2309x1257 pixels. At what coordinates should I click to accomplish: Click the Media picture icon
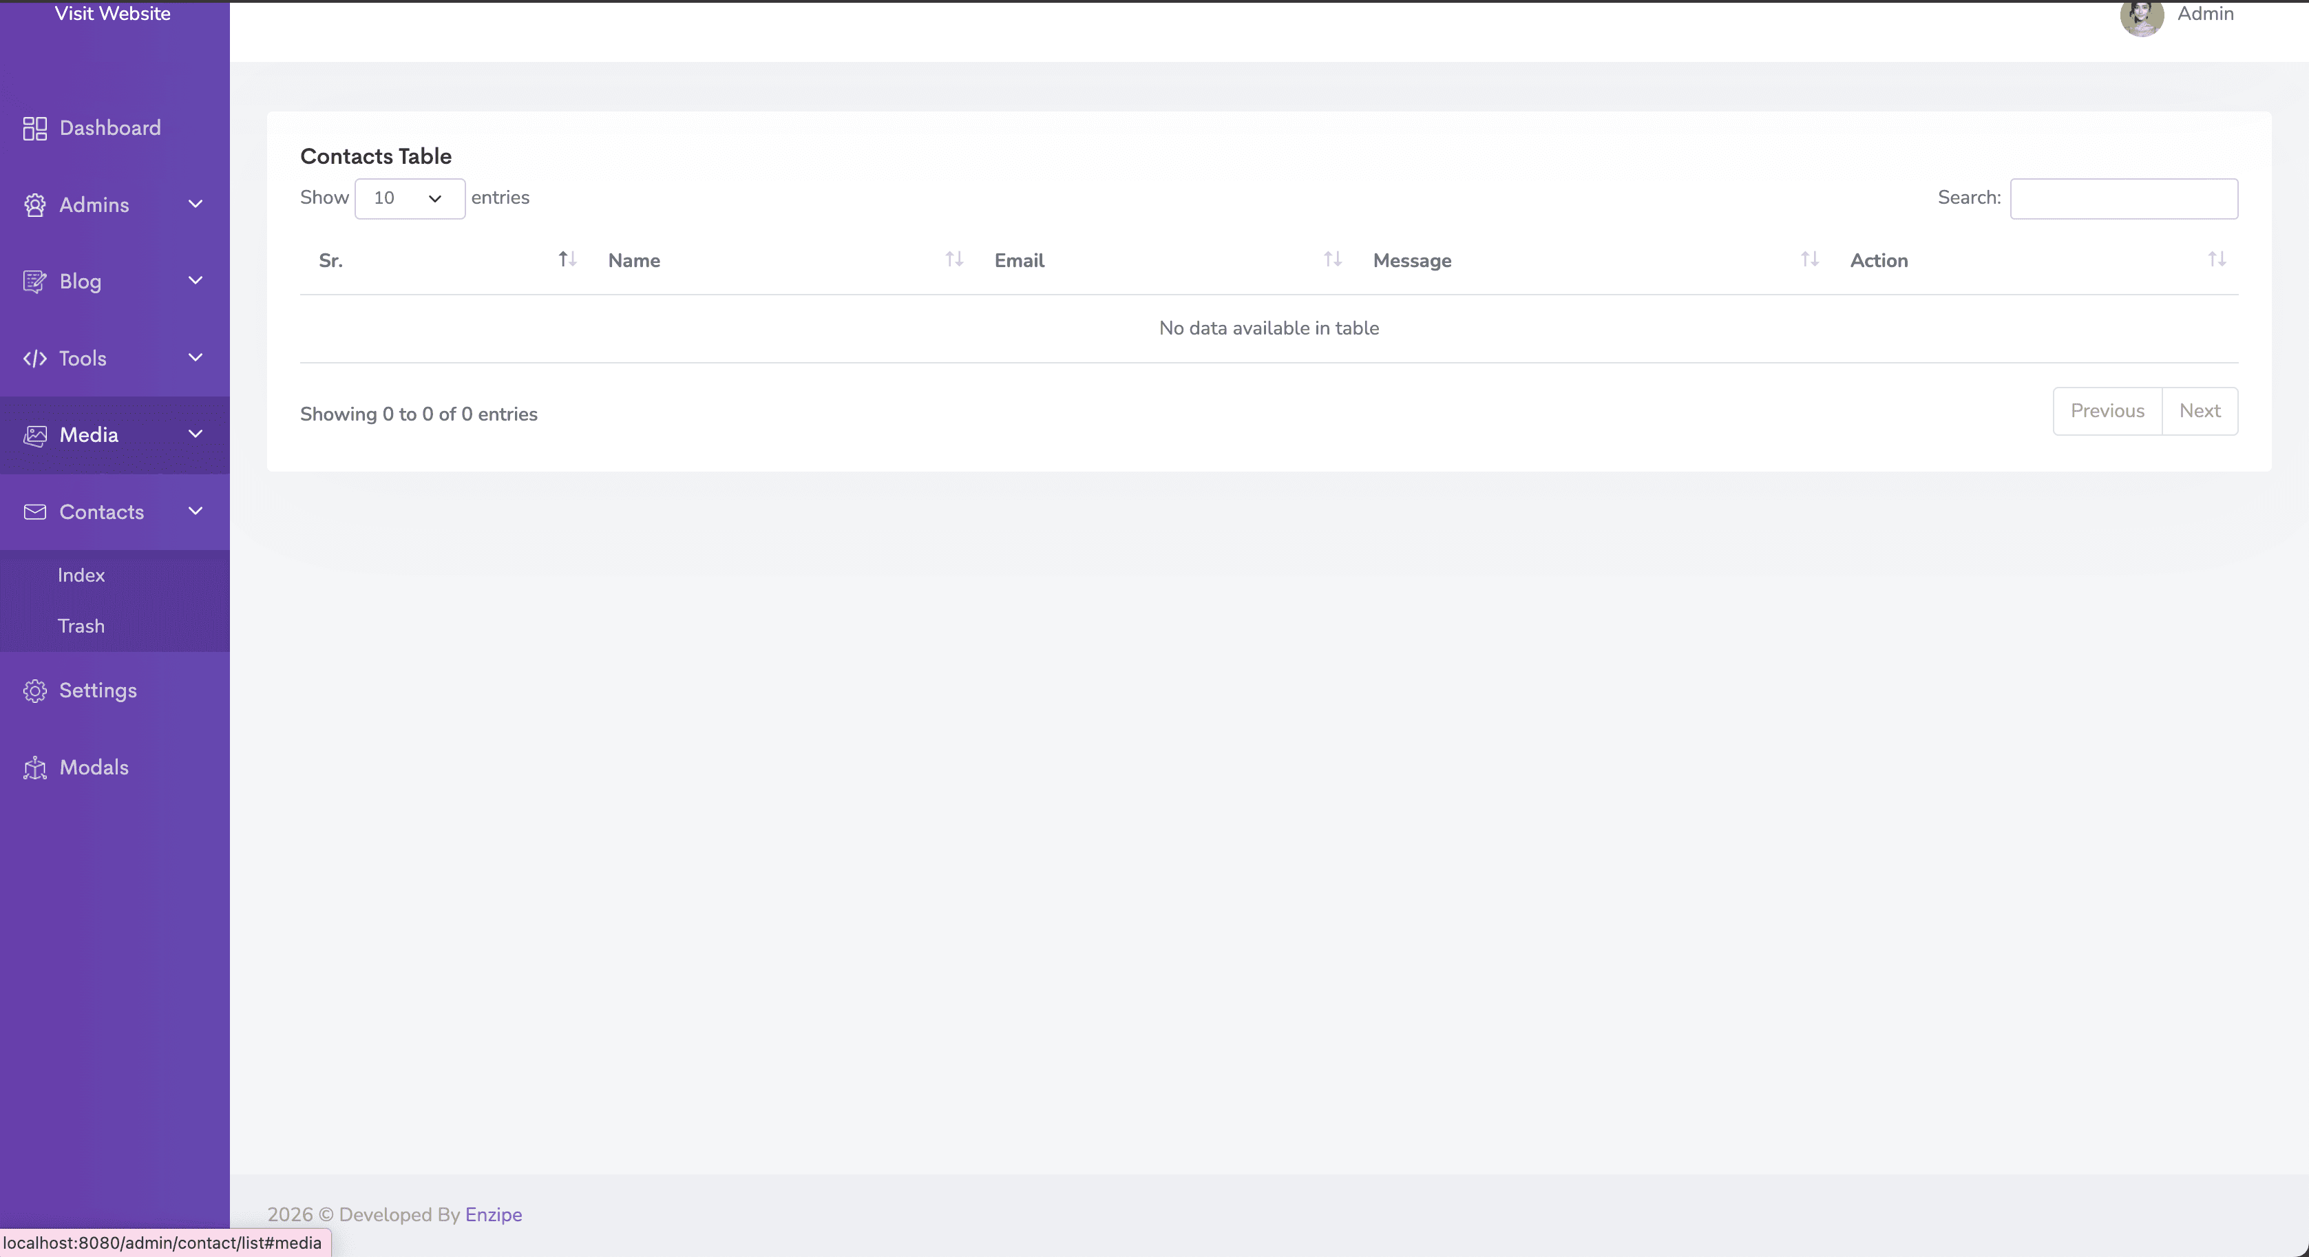(x=35, y=436)
